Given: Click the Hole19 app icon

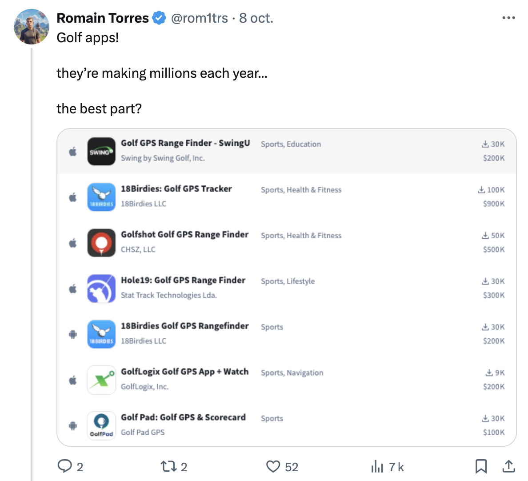Looking at the screenshot, I should [101, 289].
